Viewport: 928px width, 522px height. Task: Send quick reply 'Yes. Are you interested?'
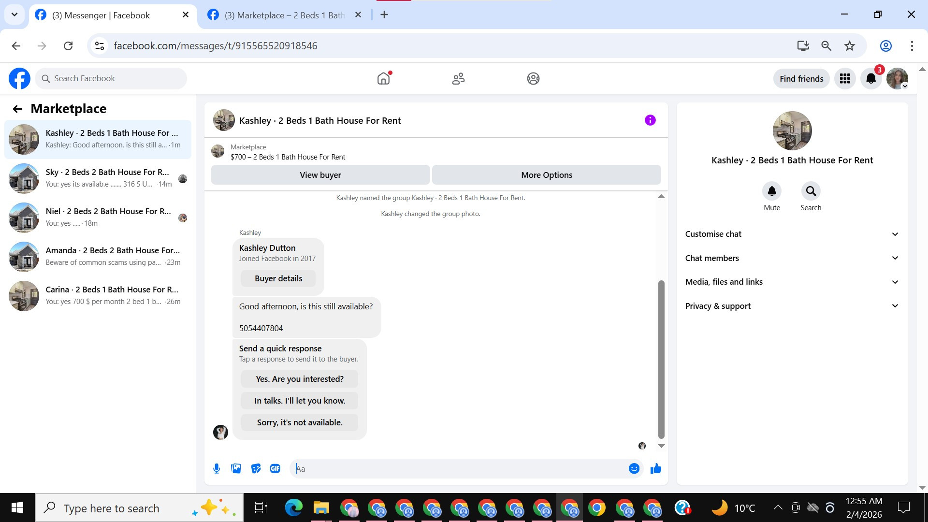pyautogui.click(x=300, y=379)
